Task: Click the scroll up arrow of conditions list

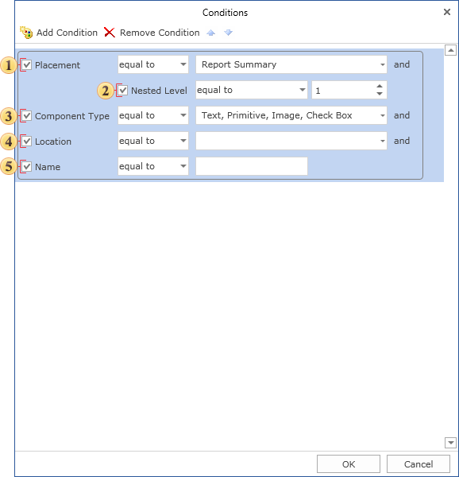Action: pyautogui.click(x=450, y=50)
